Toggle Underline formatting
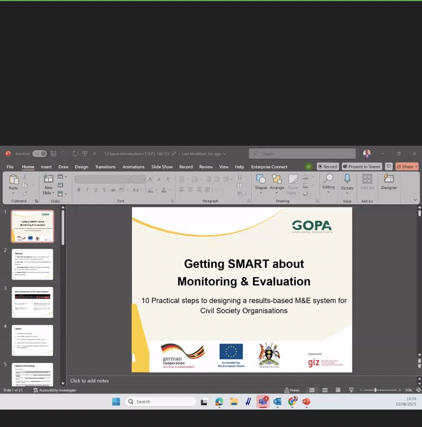The image size is (422, 427). [95, 190]
